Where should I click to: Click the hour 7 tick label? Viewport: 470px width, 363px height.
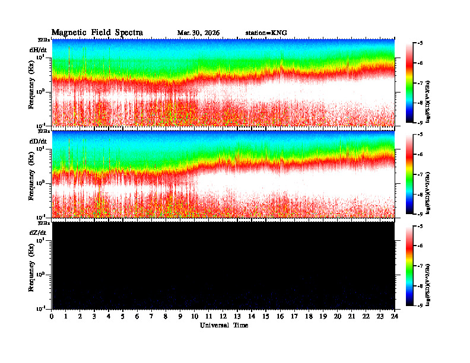point(151,317)
